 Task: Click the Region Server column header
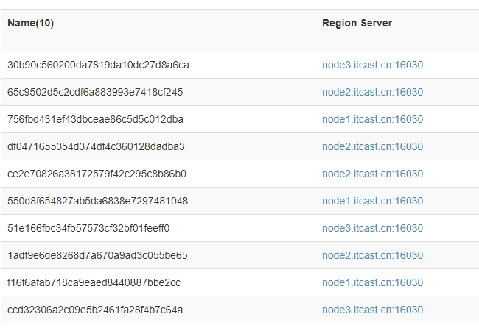click(x=357, y=24)
